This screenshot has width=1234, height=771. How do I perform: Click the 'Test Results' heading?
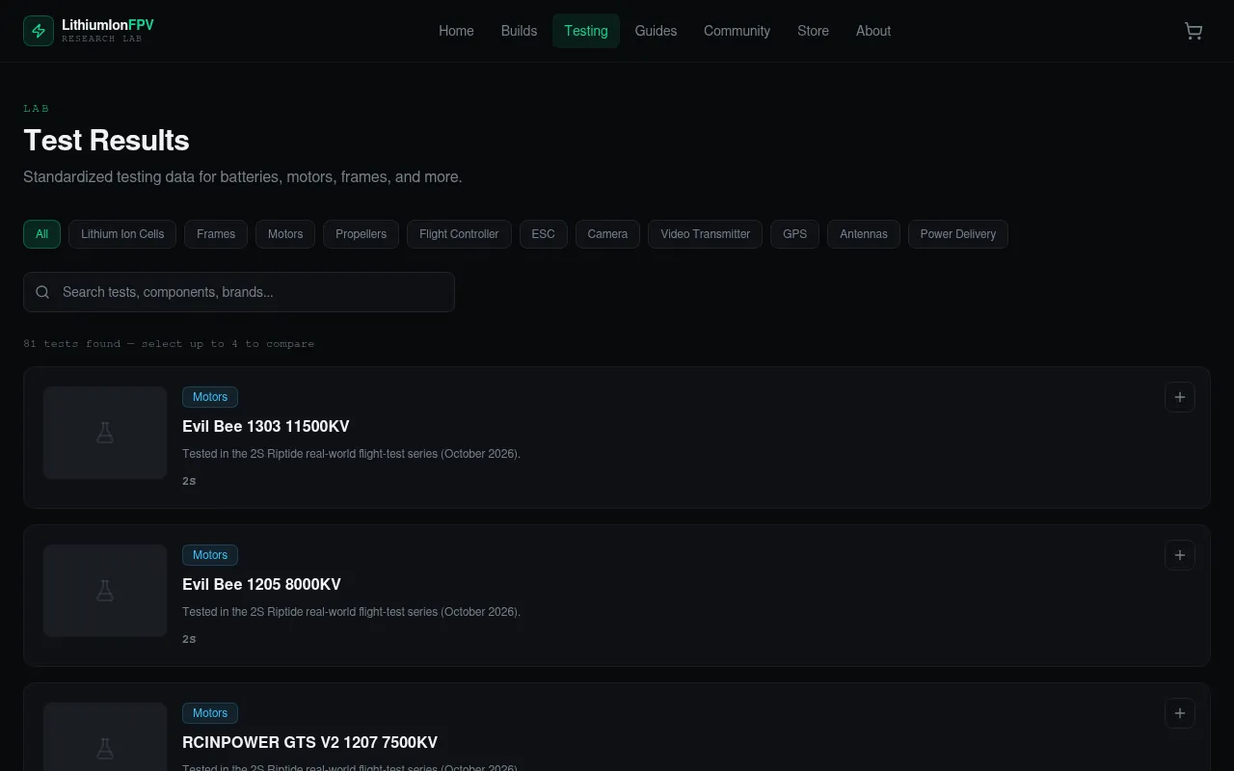(106, 141)
